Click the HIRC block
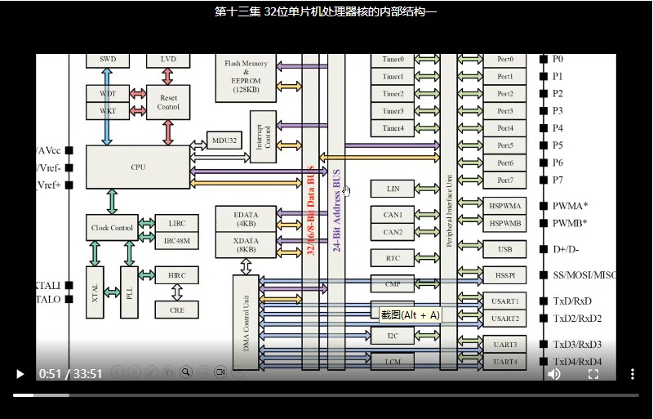 177,275
